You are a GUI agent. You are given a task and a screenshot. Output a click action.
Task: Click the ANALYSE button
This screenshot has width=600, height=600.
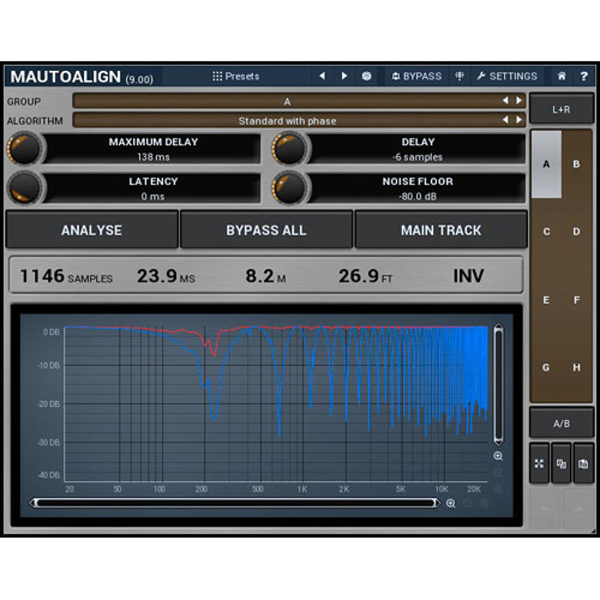[x=91, y=230]
